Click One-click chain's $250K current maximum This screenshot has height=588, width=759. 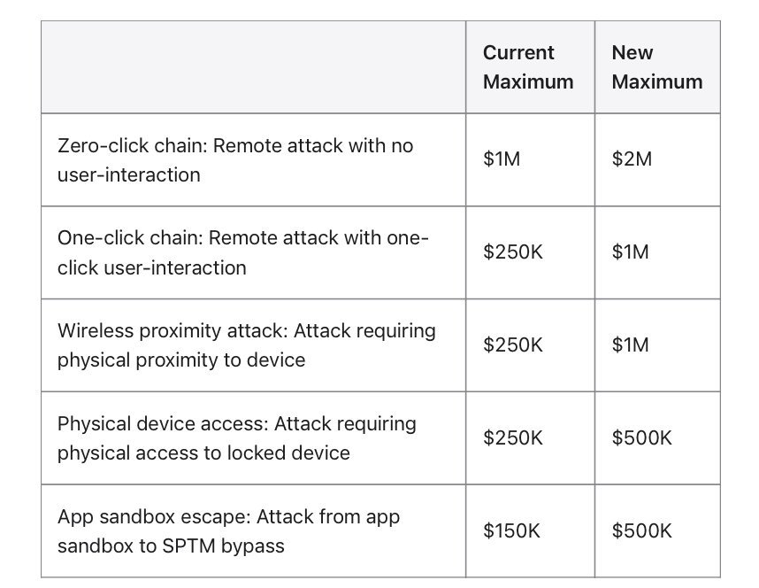[513, 252]
